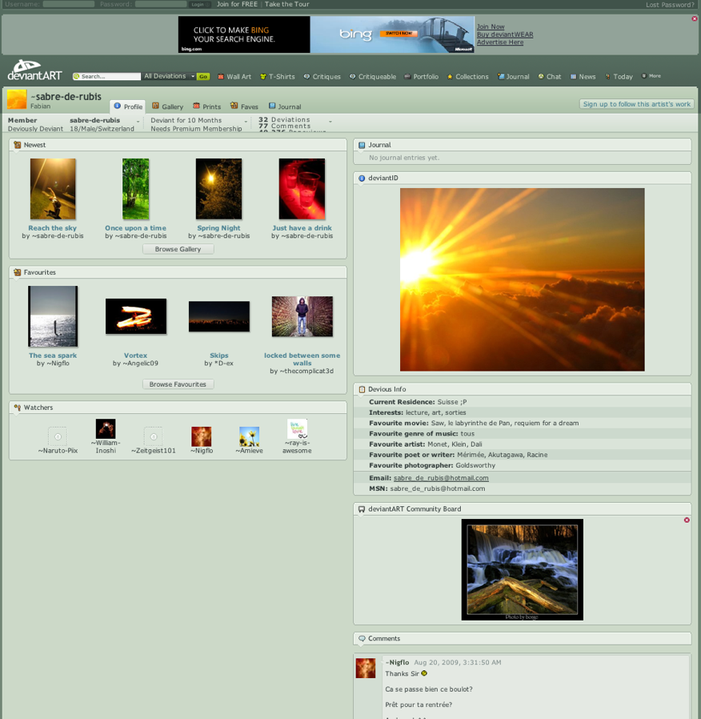Click the Browse Gallery button

click(x=178, y=249)
